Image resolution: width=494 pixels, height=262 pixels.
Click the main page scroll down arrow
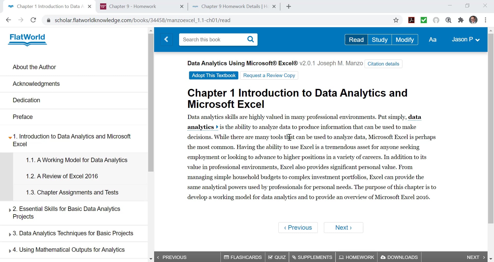pyautogui.click(x=491, y=259)
